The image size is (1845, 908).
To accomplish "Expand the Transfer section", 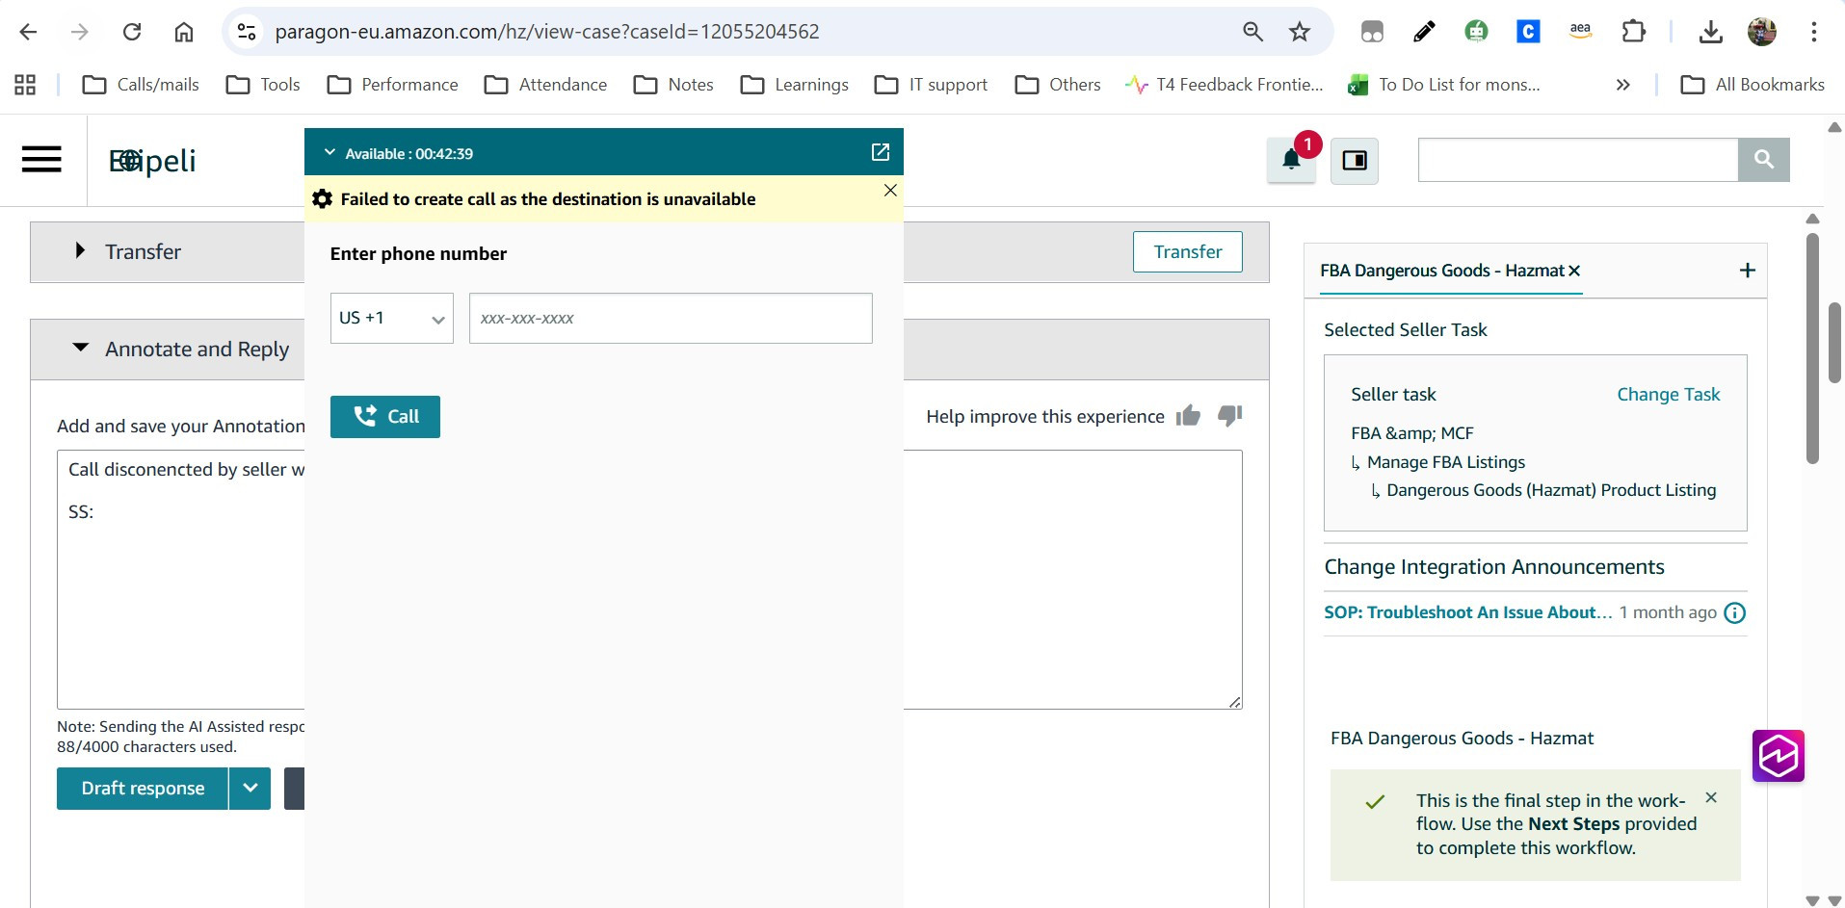I will (81, 251).
